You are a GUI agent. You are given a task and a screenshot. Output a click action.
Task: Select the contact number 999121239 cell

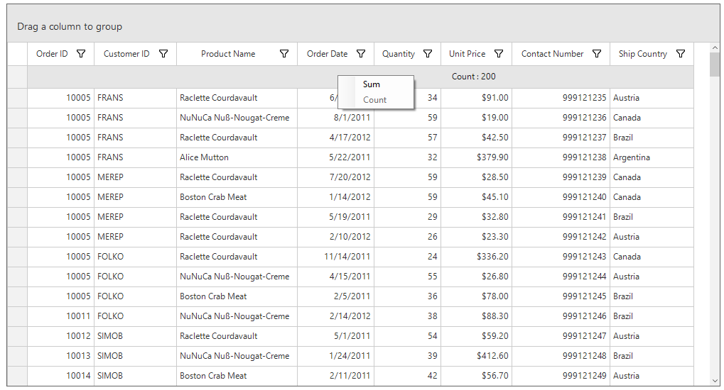coord(561,177)
